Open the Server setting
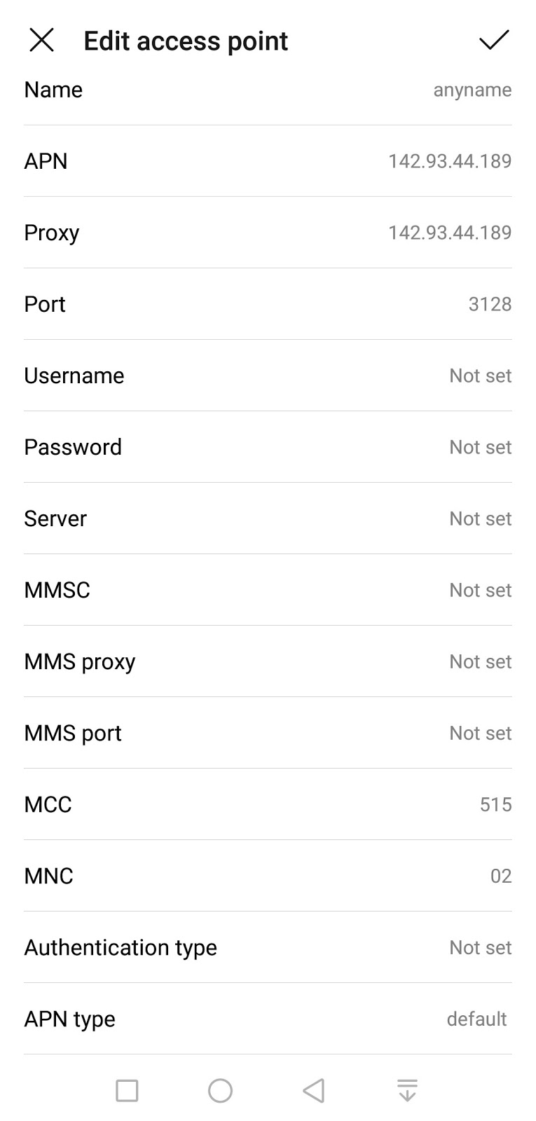Image resolution: width=536 pixels, height=1121 pixels. pyautogui.click(x=268, y=518)
